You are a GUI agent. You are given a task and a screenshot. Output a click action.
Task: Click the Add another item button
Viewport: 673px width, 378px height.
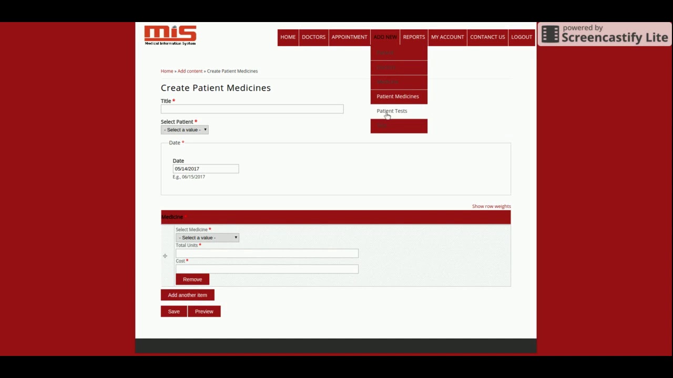188,295
